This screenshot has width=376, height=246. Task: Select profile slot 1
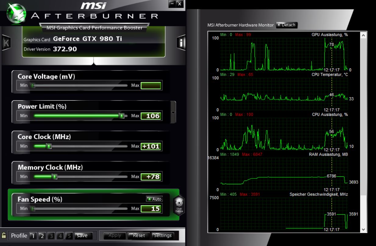(x=33, y=236)
